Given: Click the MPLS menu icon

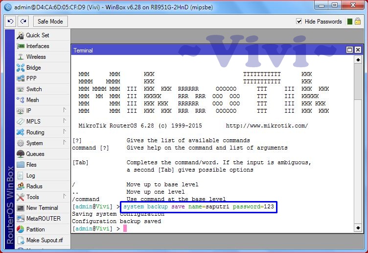Looking at the screenshot, I should 21,122.
